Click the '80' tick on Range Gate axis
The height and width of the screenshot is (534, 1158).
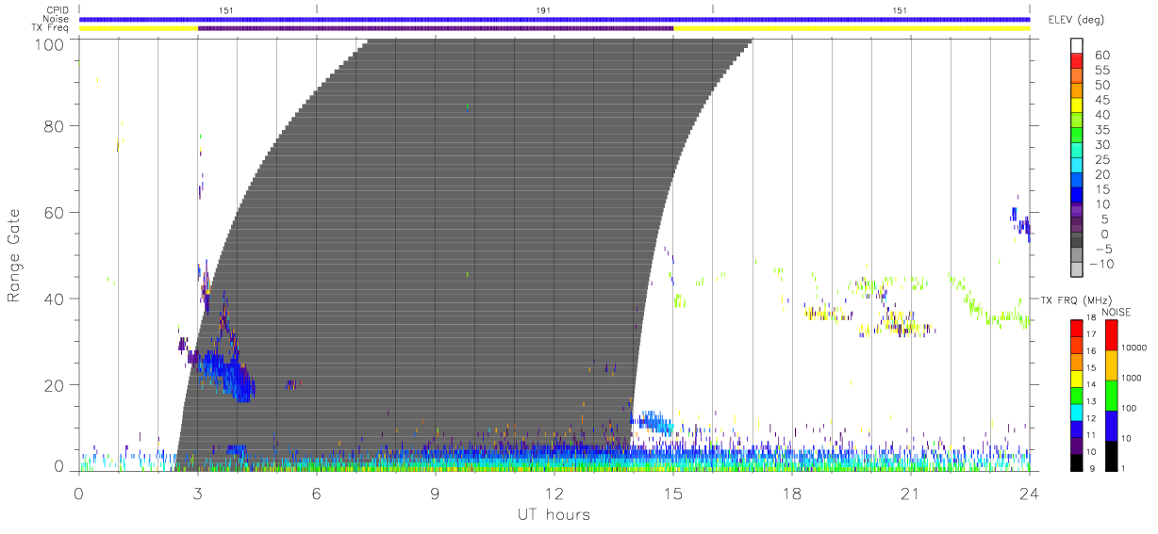(x=55, y=125)
